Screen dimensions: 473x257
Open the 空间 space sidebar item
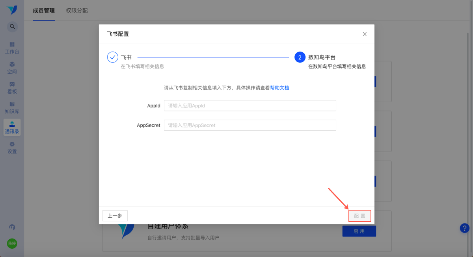pyautogui.click(x=12, y=68)
